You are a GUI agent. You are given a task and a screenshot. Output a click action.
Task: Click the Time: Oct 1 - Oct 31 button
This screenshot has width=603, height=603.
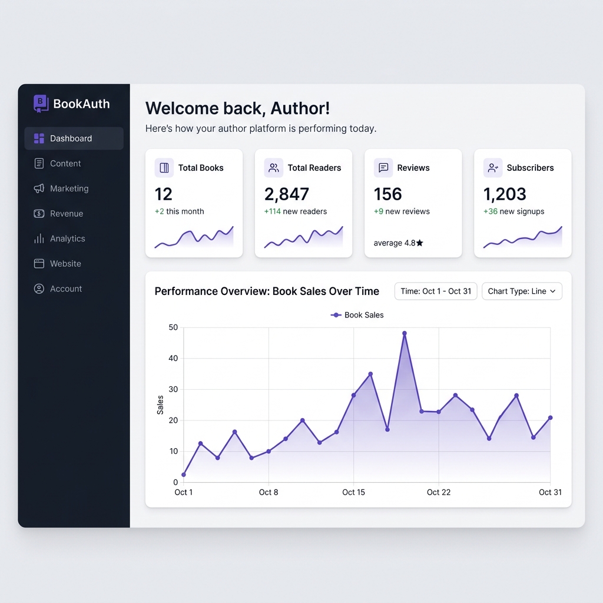click(436, 291)
